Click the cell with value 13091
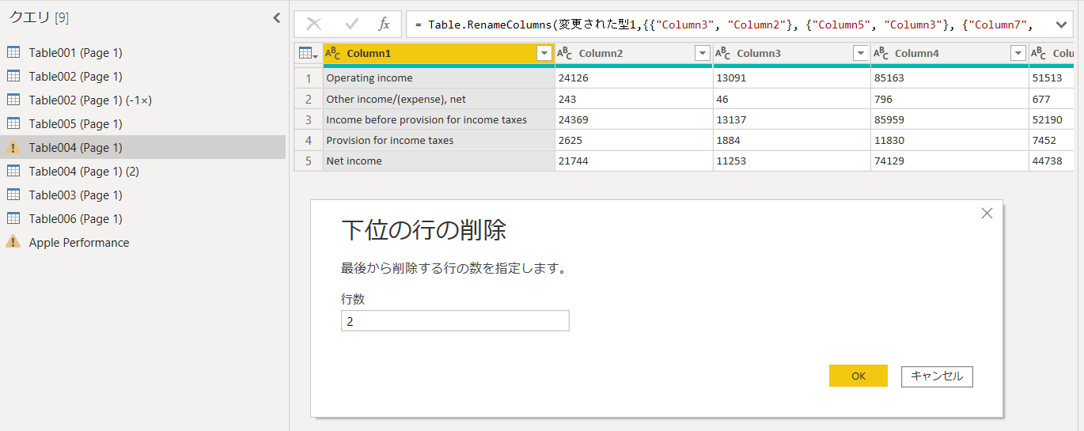The image size is (1084, 431). (792, 78)
